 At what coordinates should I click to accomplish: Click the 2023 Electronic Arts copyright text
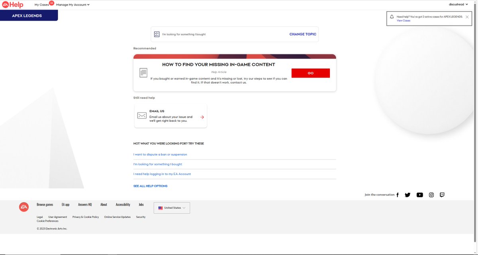pos(52,229)
